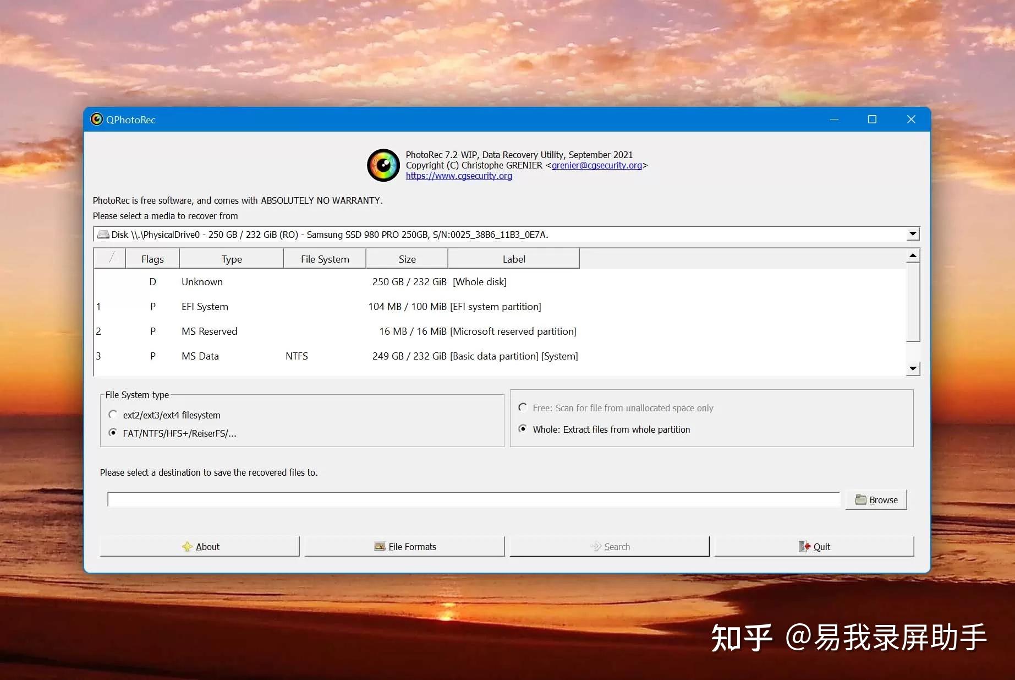This screenshot has width=1015, height=680.
Task: Select ext2/ext3/ext4 filesystem radio button
Action: coord(113,415)
